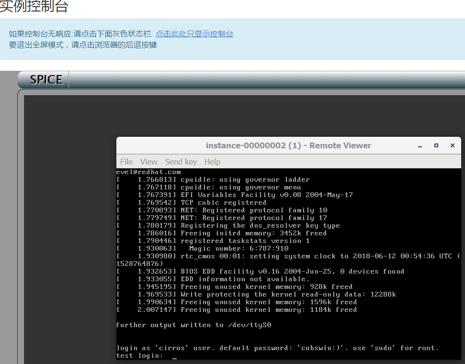Click the further output written to ttyS0 line
Viewport: 465px width, 364px height.
coord(193,325)
